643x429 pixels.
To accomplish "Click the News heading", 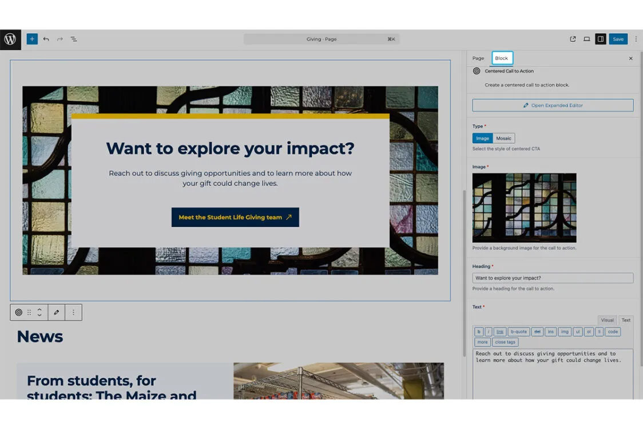I will coord(40,337).
